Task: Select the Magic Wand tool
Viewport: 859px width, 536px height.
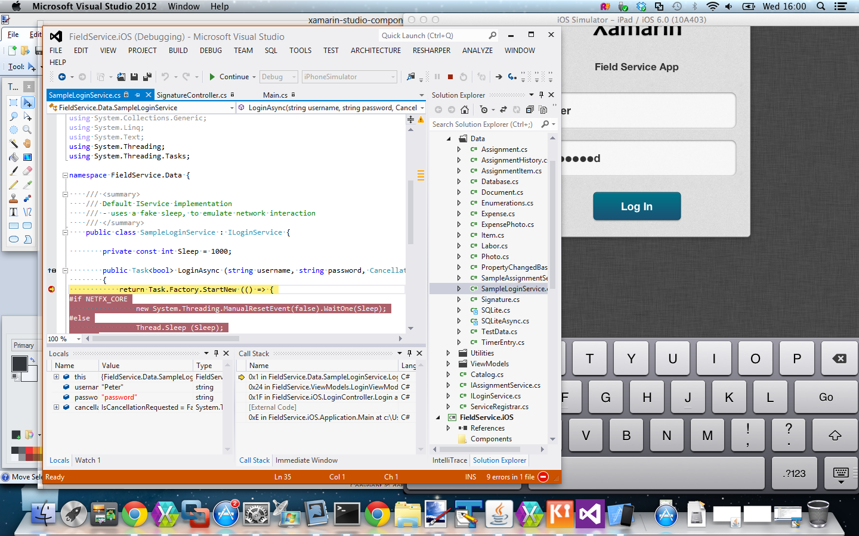Action: (x=14, y=144)
